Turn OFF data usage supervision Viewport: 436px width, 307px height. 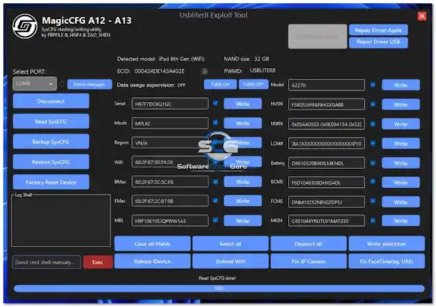tap(253, 84)
